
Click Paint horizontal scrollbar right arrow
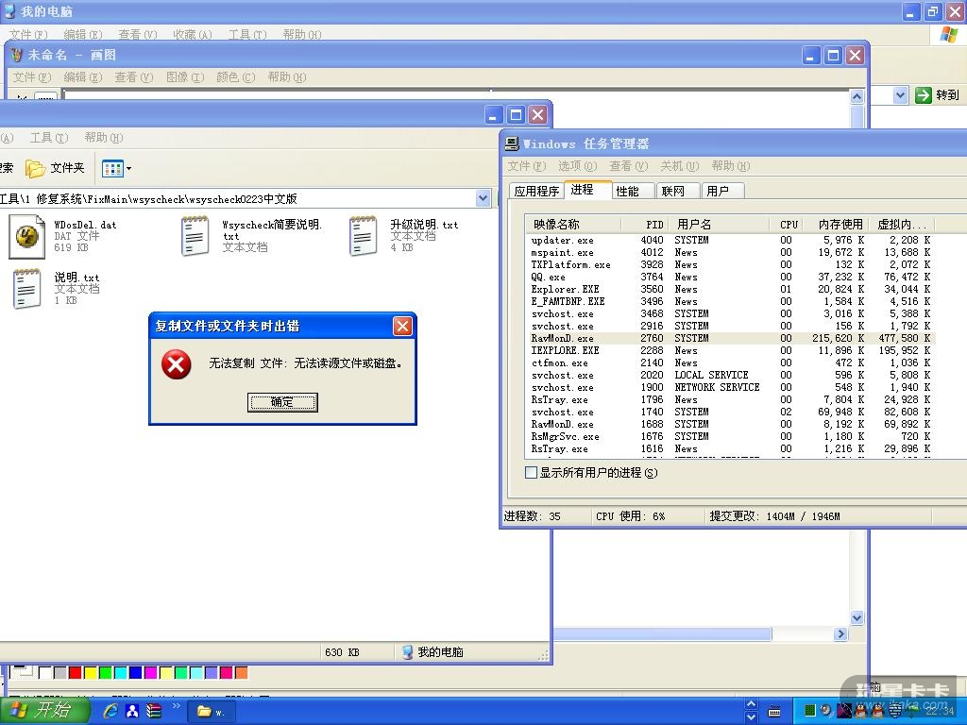pyautogui.click(x=840, y=633)
